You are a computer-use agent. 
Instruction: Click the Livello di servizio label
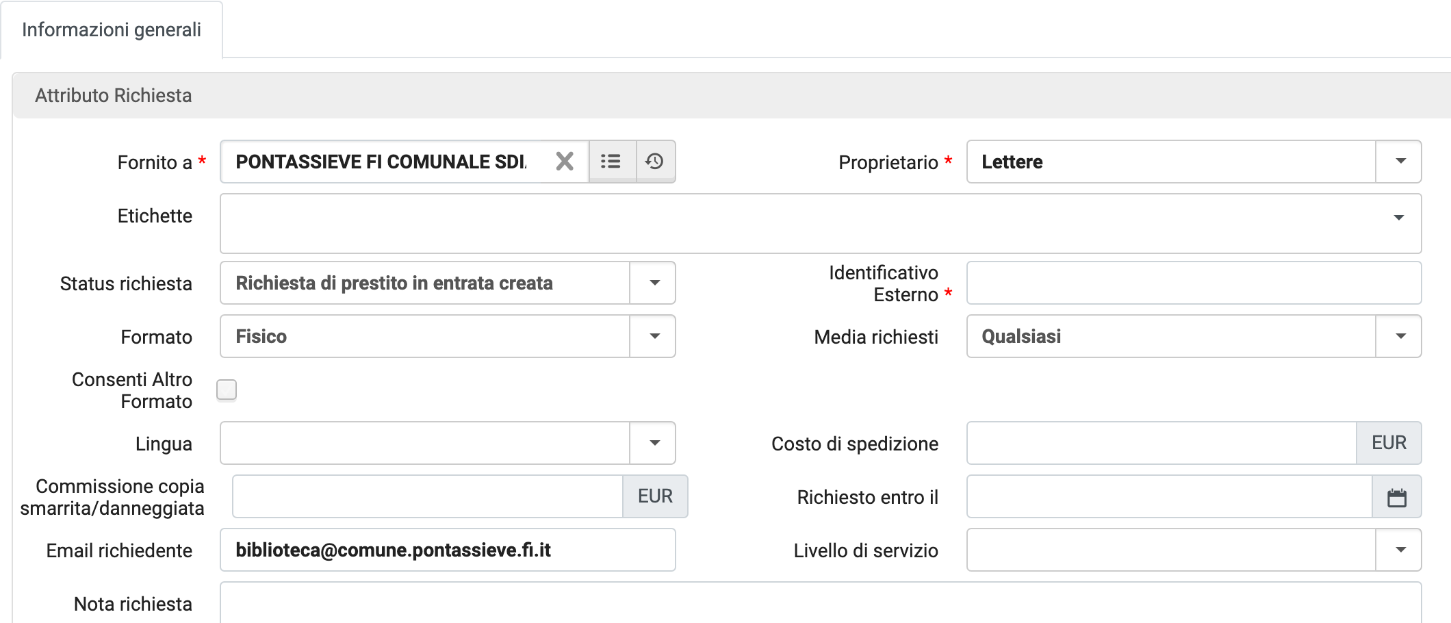coord(866,550)
